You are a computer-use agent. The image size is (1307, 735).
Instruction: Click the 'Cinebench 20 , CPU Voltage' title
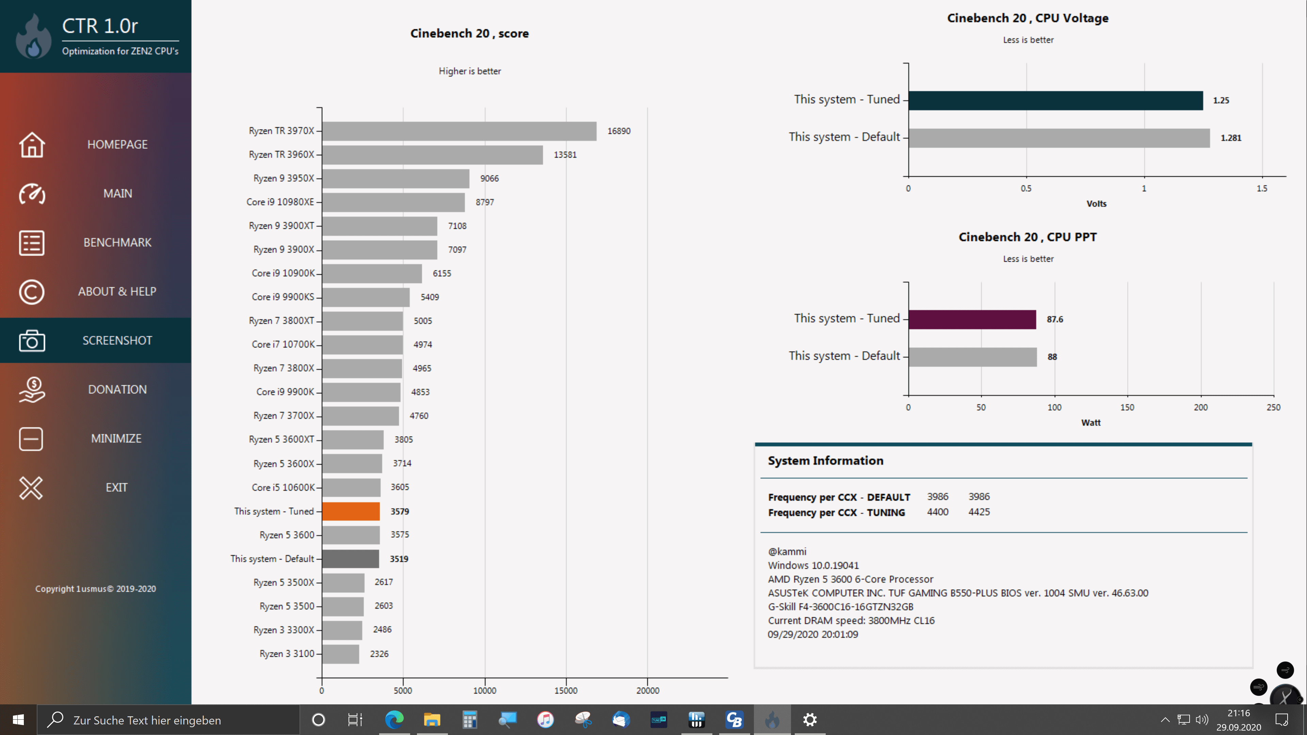click(1028, 18)
